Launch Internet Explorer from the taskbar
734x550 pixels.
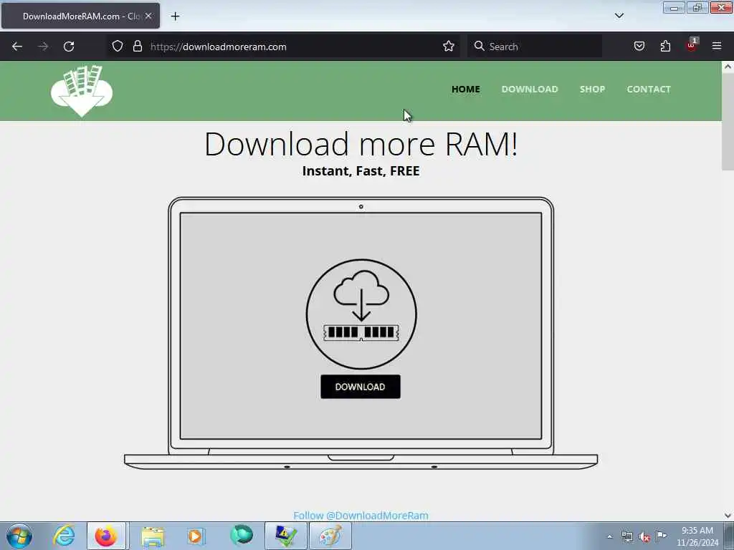point(64,536)
